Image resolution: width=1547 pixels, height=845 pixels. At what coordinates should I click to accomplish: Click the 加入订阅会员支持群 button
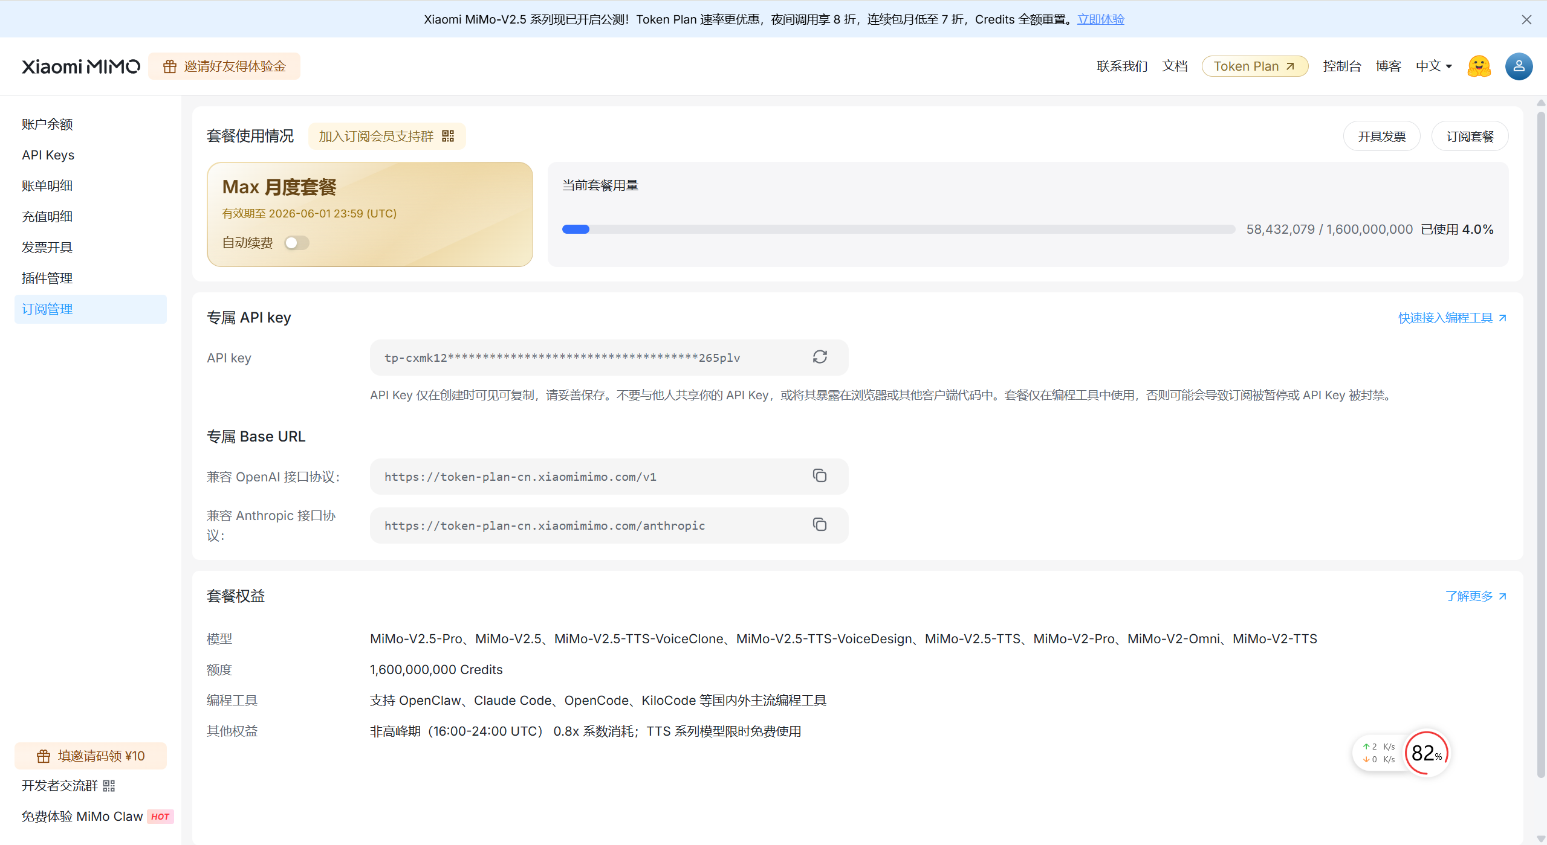click(387, 136)
